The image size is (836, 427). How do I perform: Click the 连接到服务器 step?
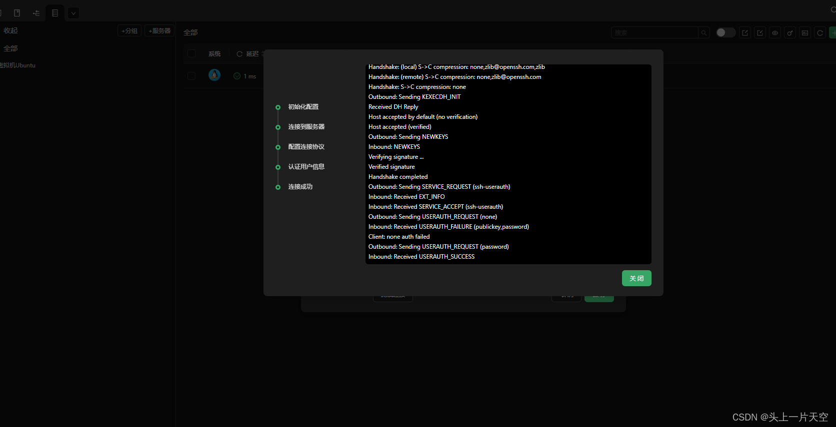coord(306,127)
